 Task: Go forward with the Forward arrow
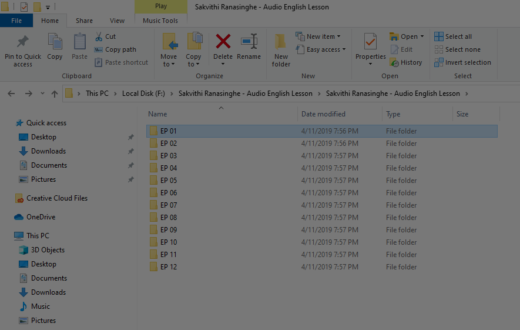point(29,94)
